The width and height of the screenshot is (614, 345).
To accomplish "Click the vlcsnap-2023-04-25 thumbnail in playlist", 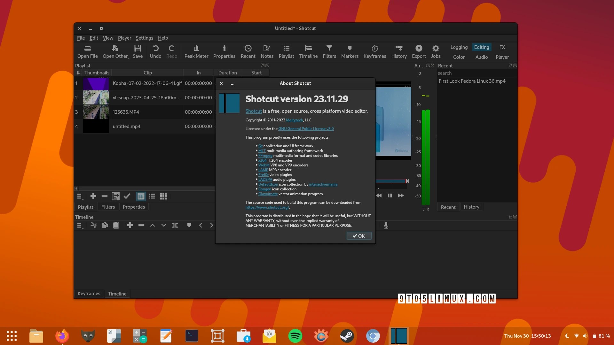I will tap(96, 97).
